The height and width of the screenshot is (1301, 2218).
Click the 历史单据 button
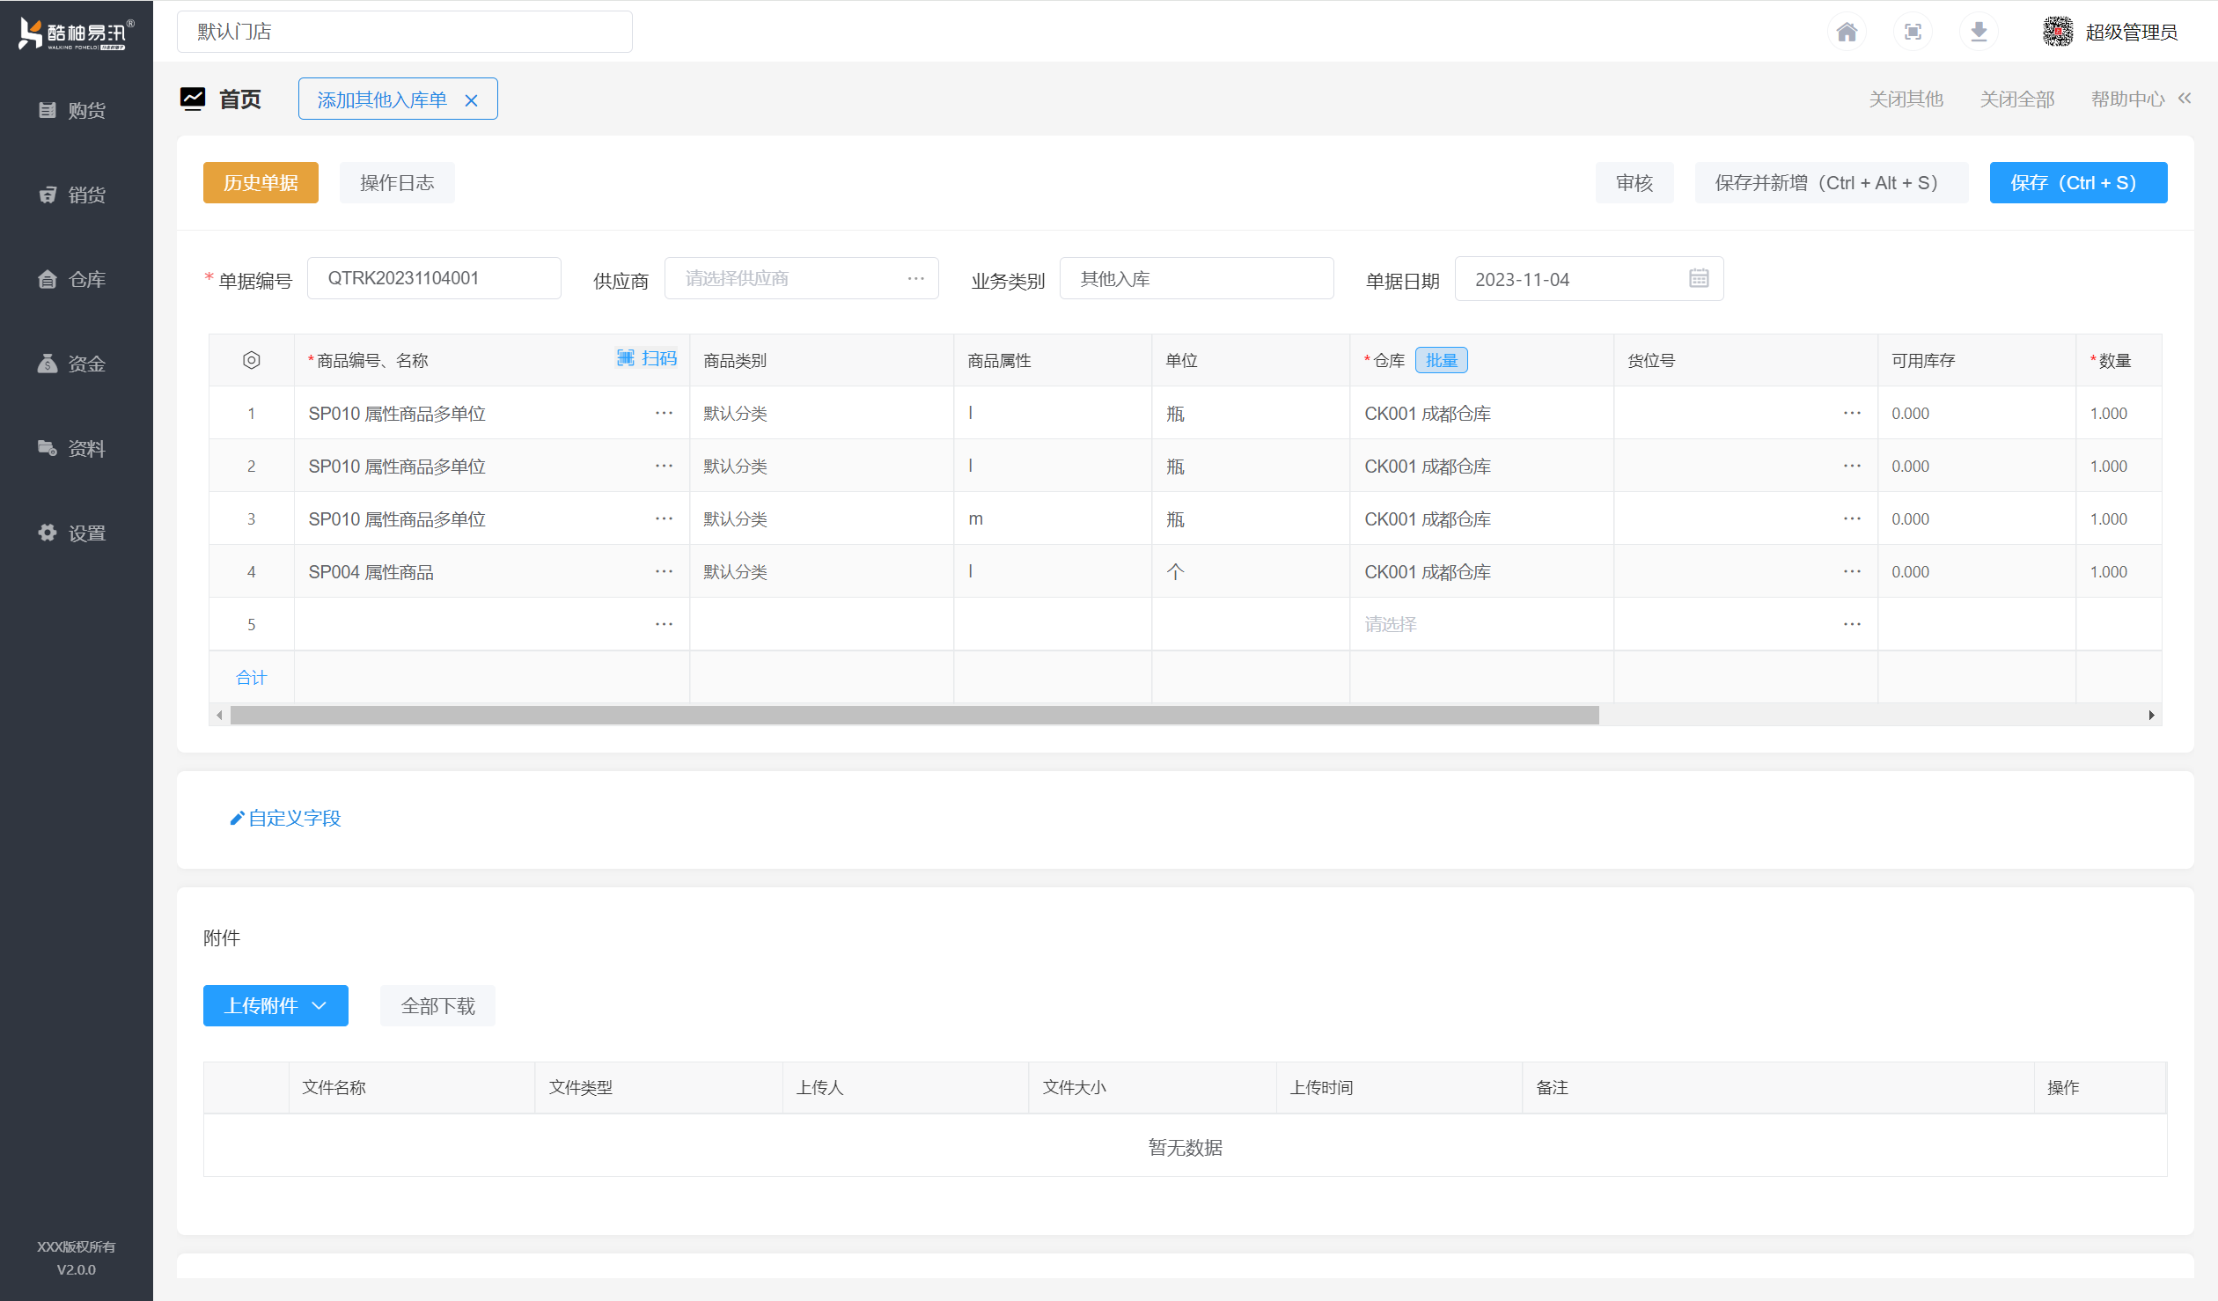pos(261,182)
